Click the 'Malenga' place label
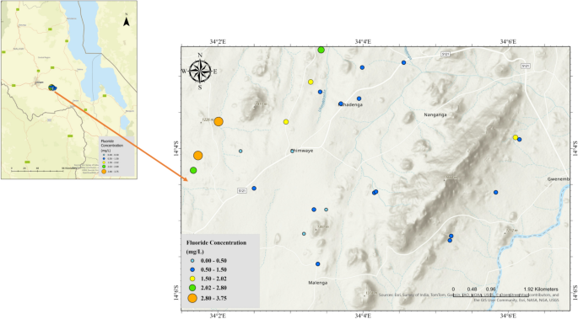The image size is (578, 319). [317, 283]
